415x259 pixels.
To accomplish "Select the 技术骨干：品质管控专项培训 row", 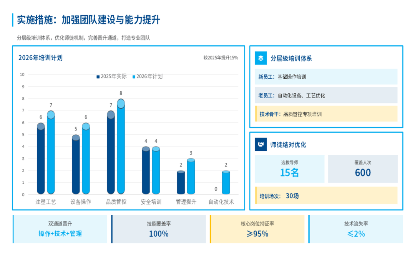I will [x=326, y=114].
